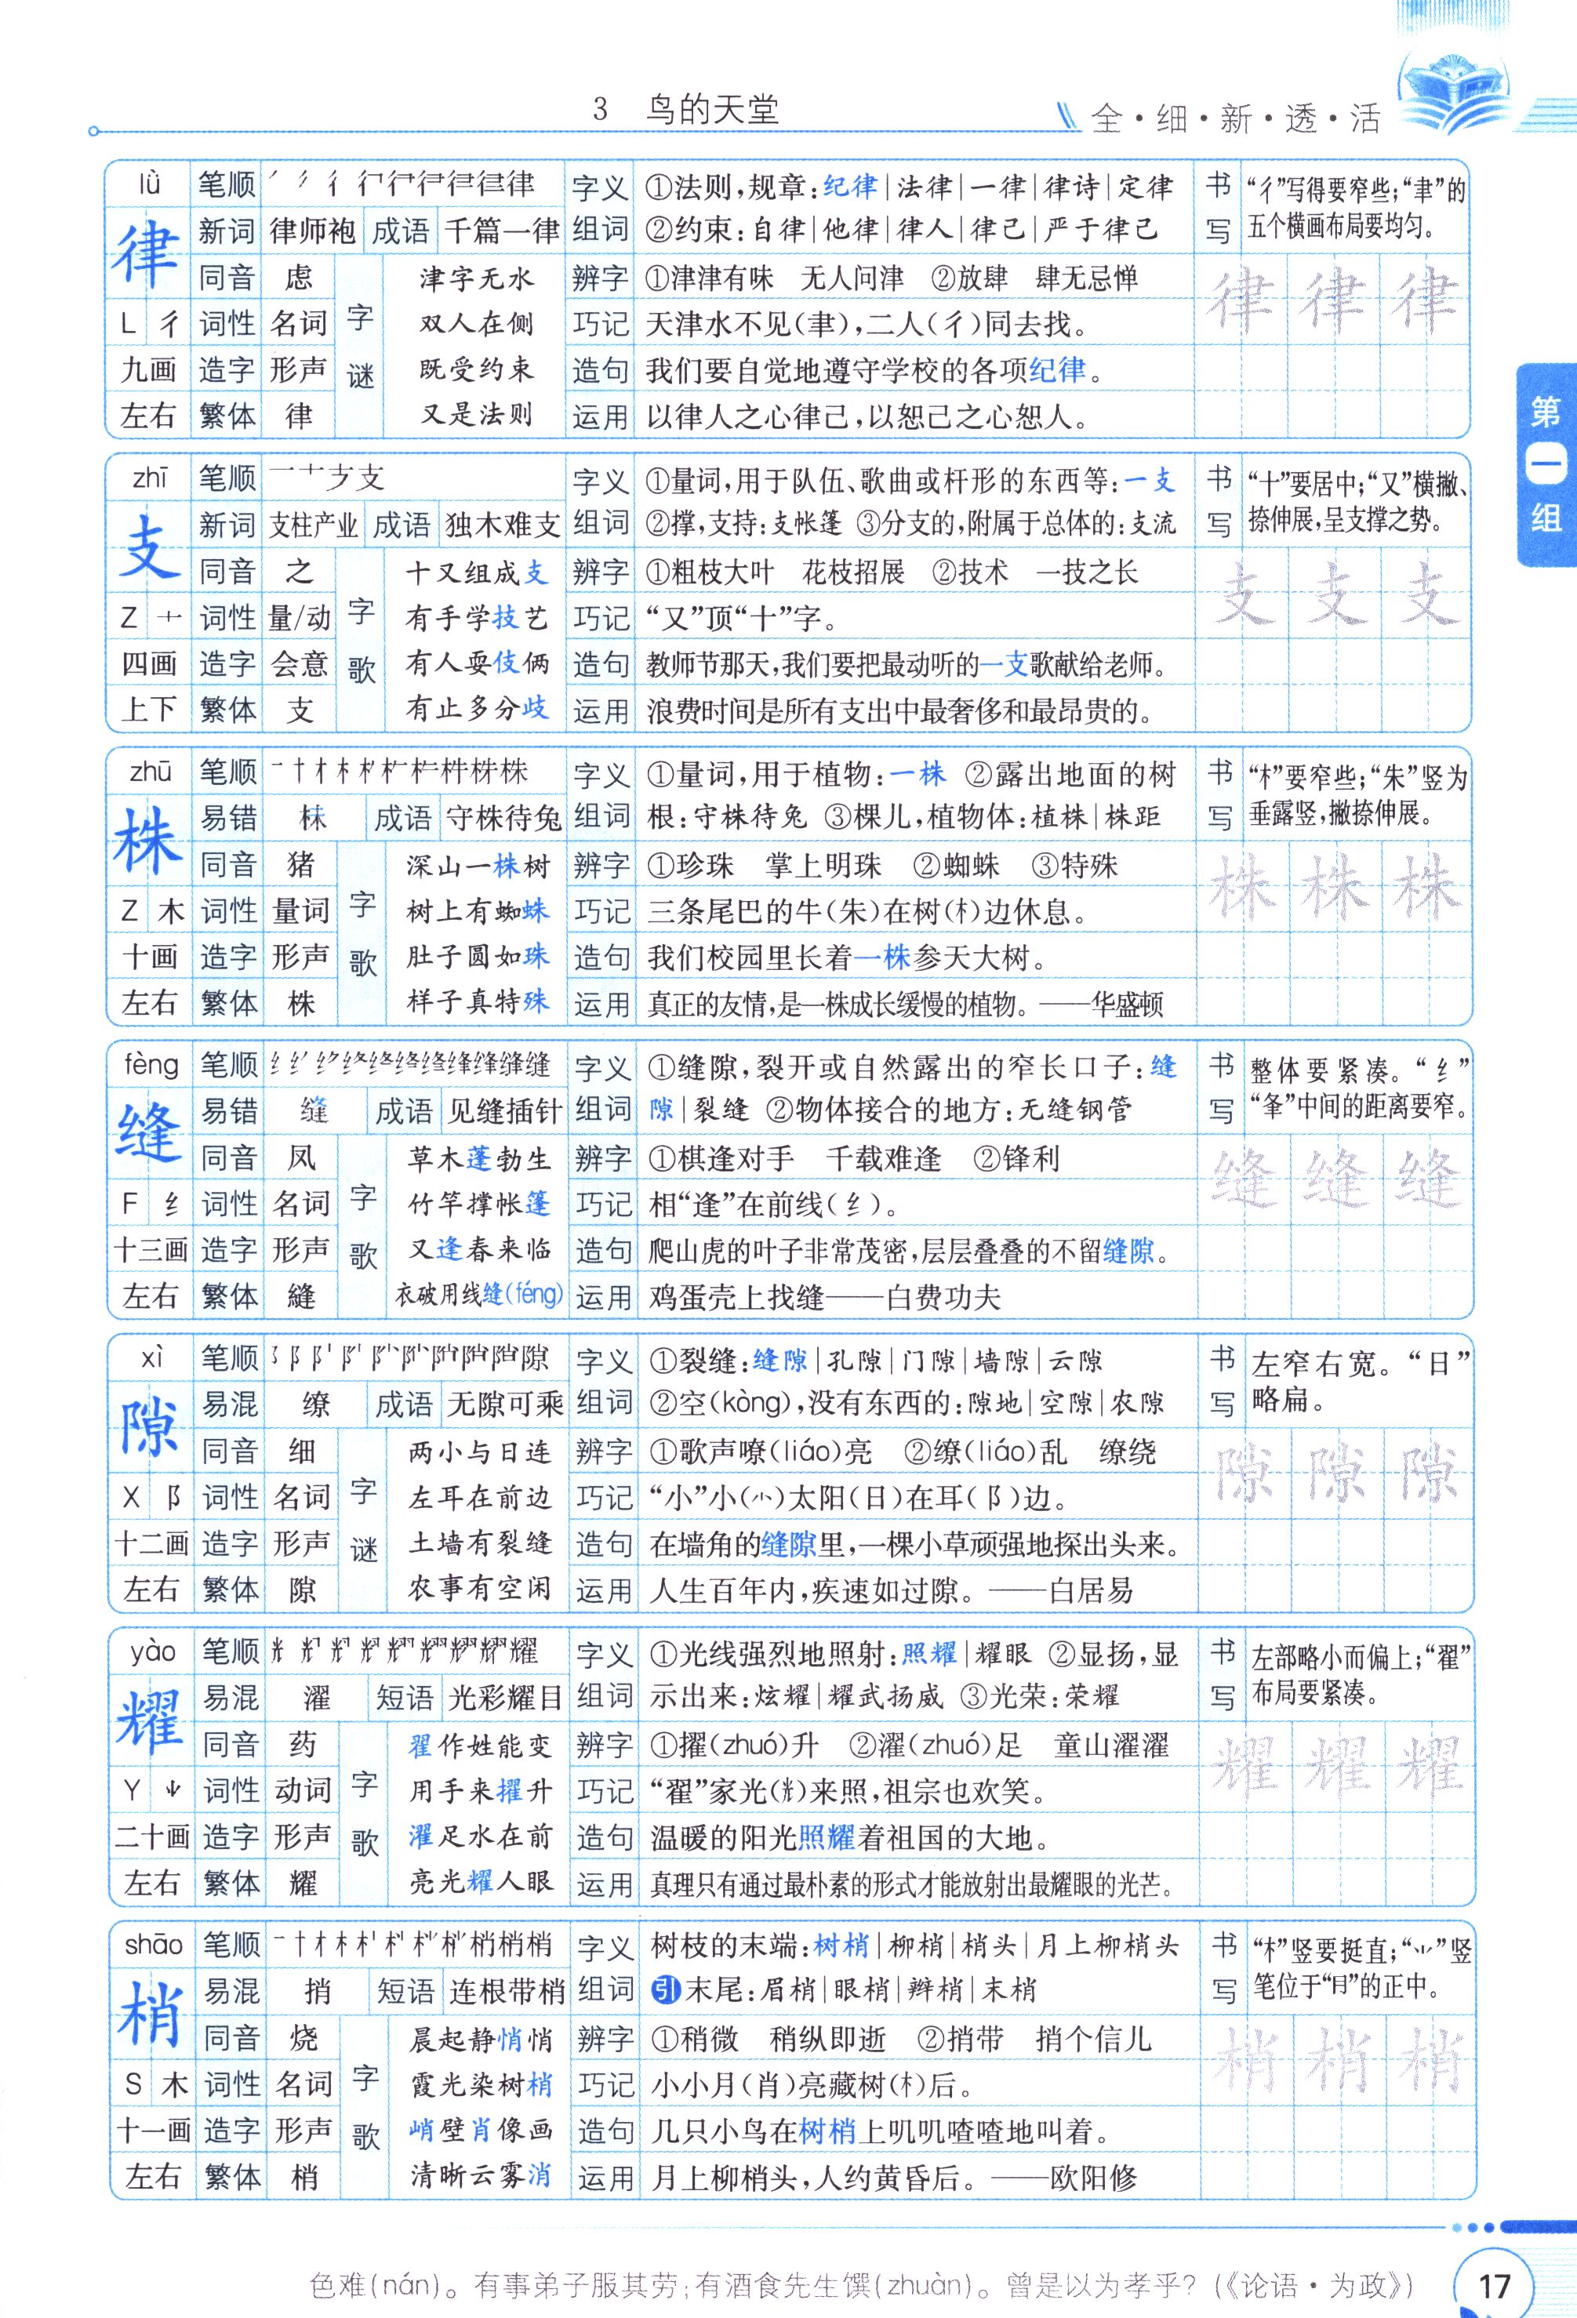Click the idiom 守株待兔 cell
The image size is (1577, 2318).
[x=503, y=818]
